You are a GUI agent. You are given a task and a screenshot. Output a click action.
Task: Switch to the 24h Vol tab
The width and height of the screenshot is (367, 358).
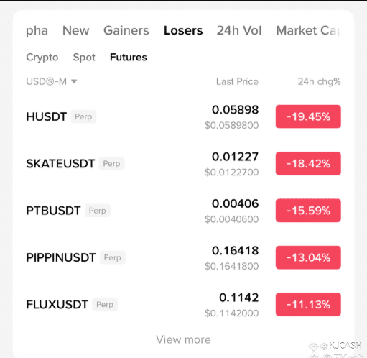(x=239, y=31)
